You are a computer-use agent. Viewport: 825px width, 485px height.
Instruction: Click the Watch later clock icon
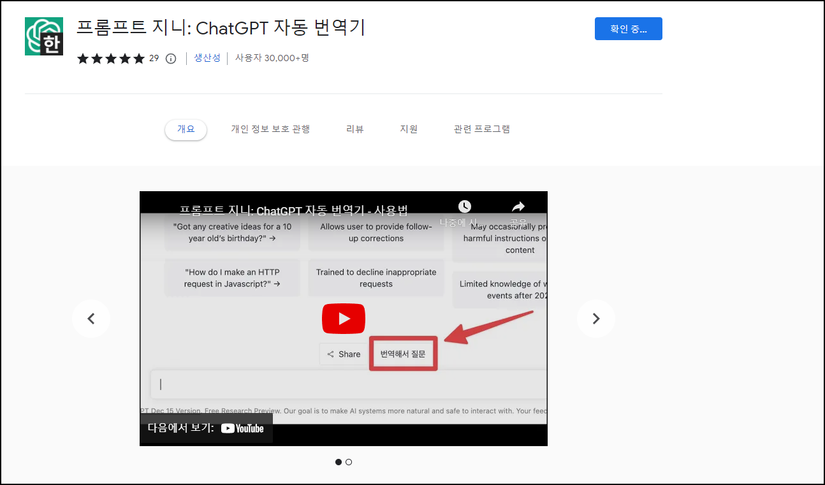465,206
